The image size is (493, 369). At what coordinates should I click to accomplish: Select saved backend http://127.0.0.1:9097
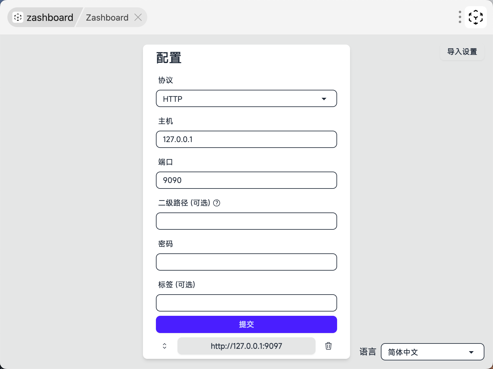point(246,346)
